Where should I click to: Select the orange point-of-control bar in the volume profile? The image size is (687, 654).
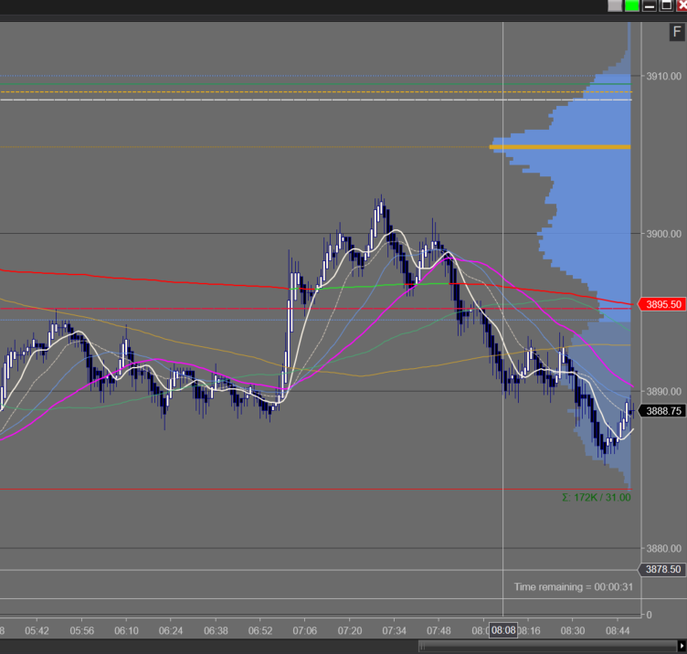click(560, 147)
